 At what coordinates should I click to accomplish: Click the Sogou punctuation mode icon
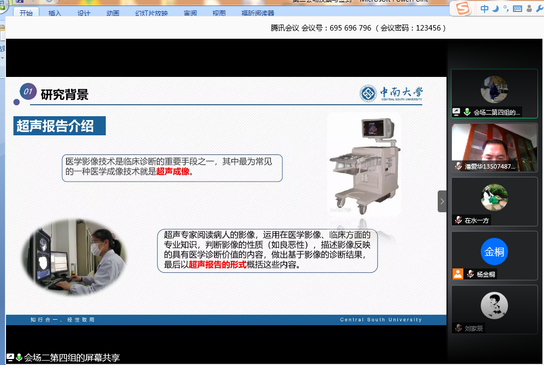pos(506,9)
